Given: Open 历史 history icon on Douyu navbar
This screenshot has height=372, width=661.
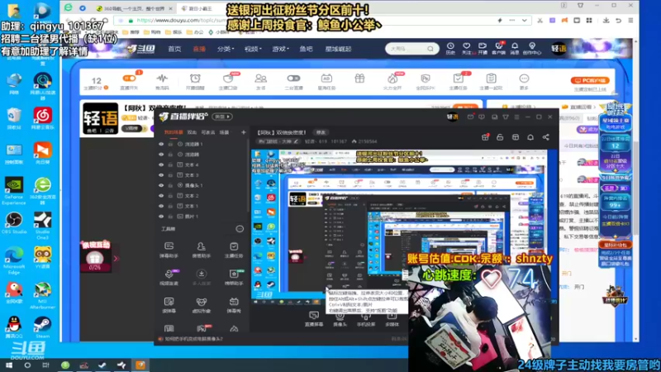Looking at the screenshot, I should pos(450,49).
